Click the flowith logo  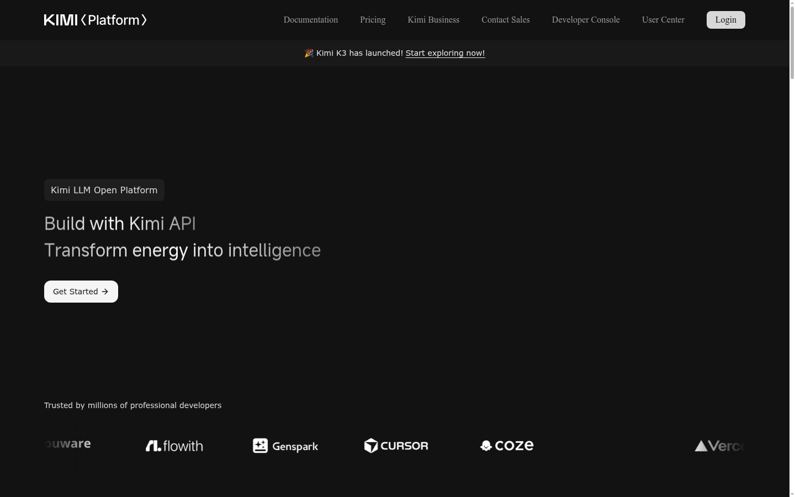point(174,446)
